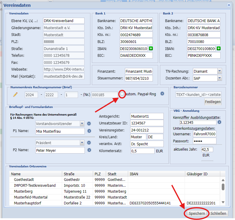Click the Speichern button
235x220 pixels.
coord(196,214)
